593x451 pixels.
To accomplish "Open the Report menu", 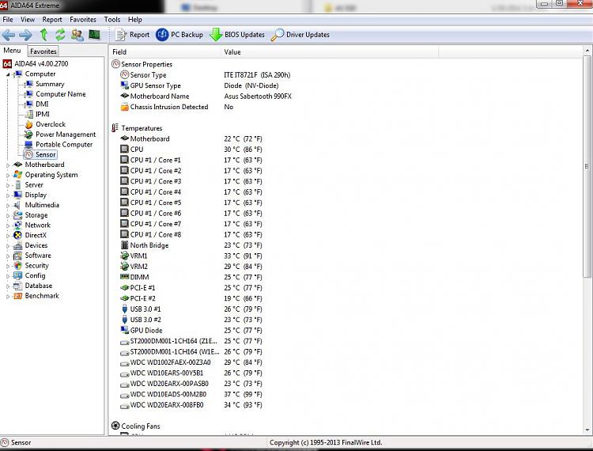I will tap(52, 19).
